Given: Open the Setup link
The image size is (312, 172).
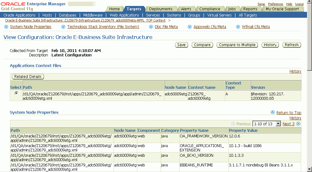Looking at the screenshot, I should (261, 4).
